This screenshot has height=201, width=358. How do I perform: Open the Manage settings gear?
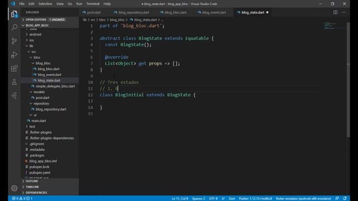tap(14, 188)
